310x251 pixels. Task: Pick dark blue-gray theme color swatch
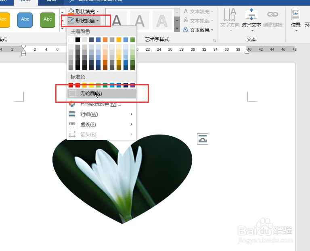point(91,39)
